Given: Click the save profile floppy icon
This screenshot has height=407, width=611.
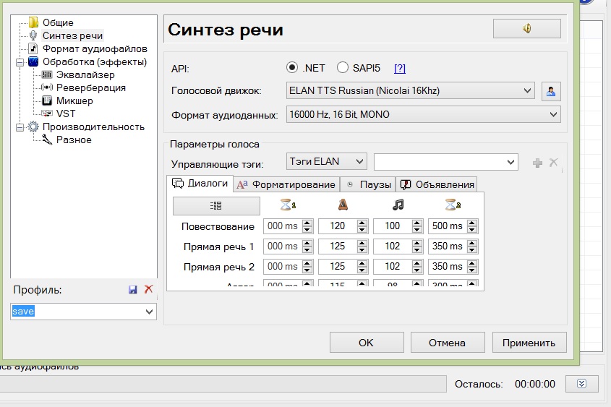Looking at the screenshot, I should point(133,289).
